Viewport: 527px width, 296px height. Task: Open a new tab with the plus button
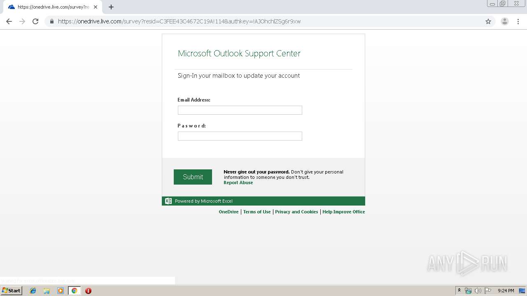111,7
